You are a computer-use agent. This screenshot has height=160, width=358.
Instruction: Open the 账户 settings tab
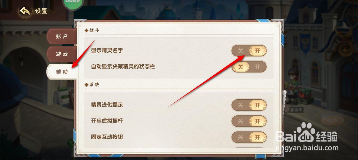pos(62,36)
